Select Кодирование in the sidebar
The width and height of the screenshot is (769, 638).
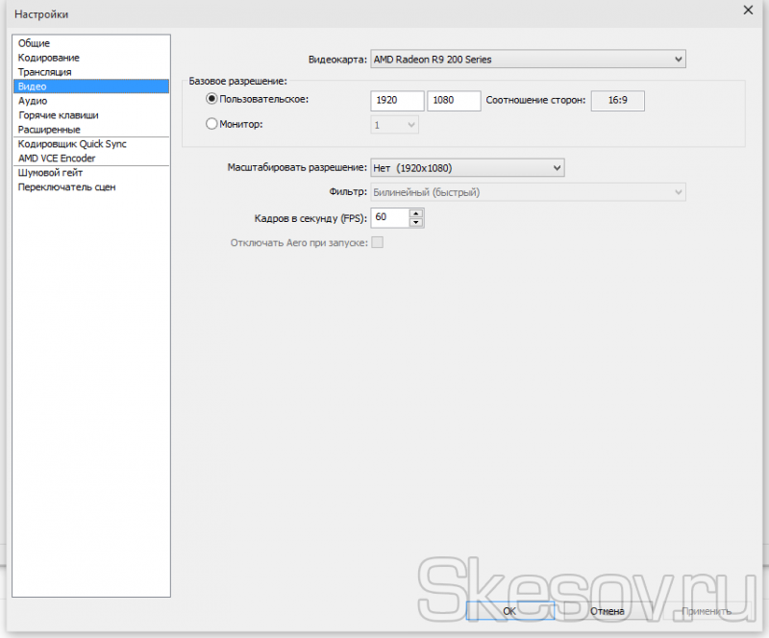tap(48, 58)
